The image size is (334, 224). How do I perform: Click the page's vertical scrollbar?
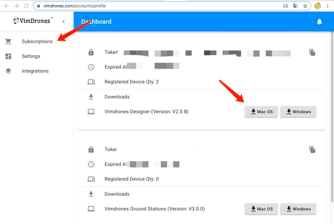332,117
